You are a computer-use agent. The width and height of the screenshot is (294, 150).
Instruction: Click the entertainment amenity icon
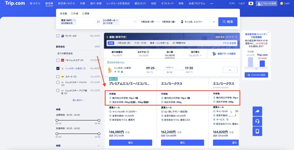[122, 72]
